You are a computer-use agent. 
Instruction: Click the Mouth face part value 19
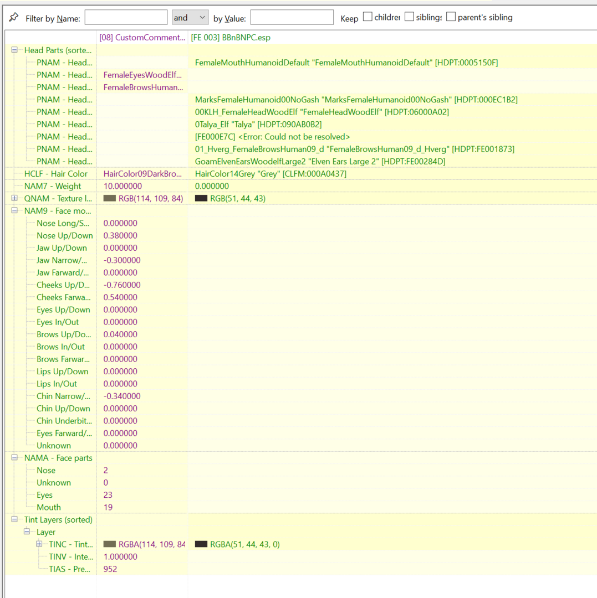(108, 507)
